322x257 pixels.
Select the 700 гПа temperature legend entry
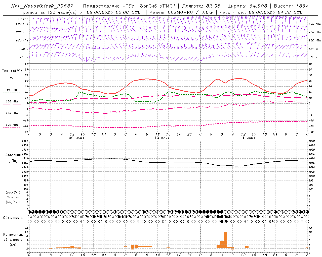click(x=12, y=113)
